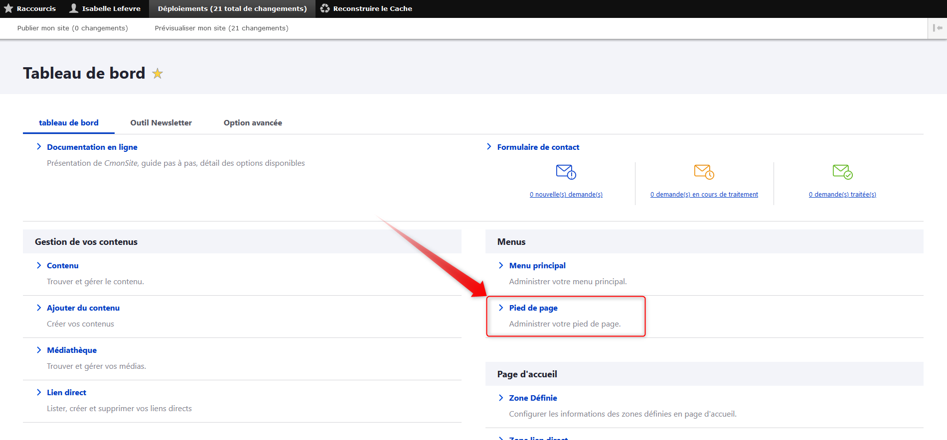Open the Pied de page link

[x=533, y=308]
